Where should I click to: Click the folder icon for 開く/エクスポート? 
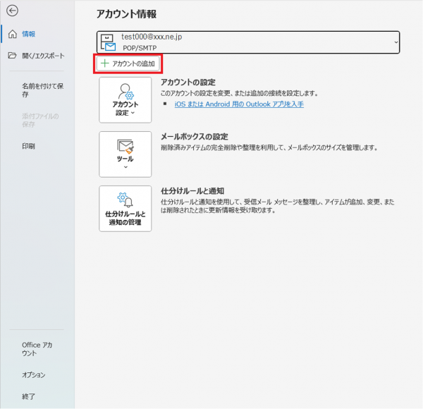[x=11, y=56]
